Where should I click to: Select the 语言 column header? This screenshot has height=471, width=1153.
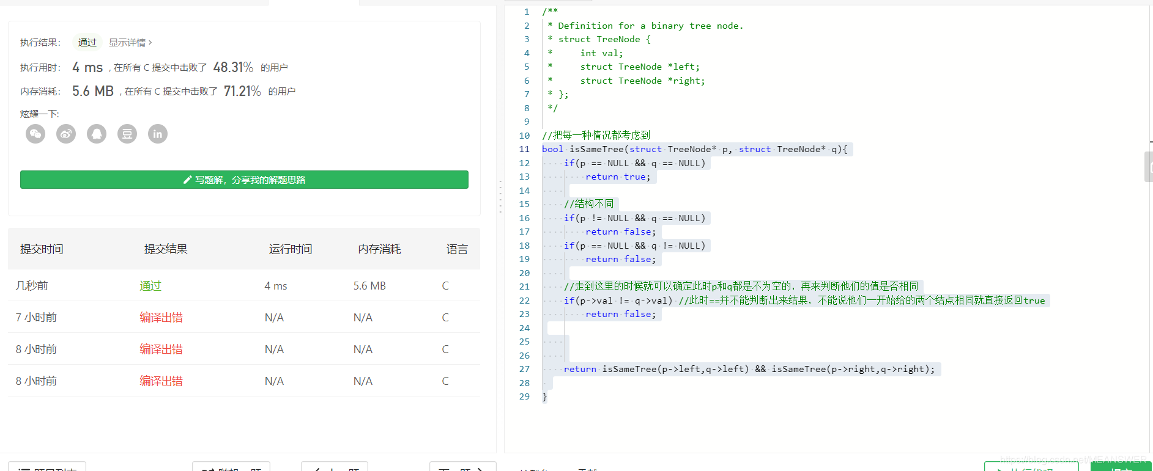point(457,249)
